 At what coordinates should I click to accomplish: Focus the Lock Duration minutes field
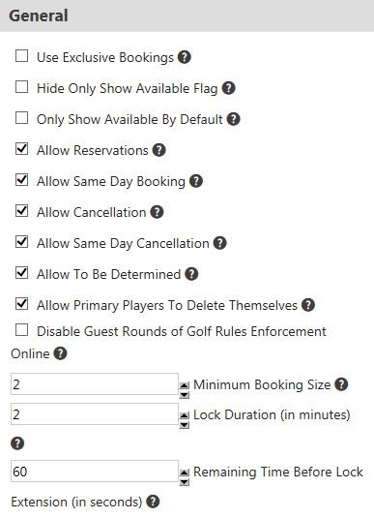click(95, 413)
